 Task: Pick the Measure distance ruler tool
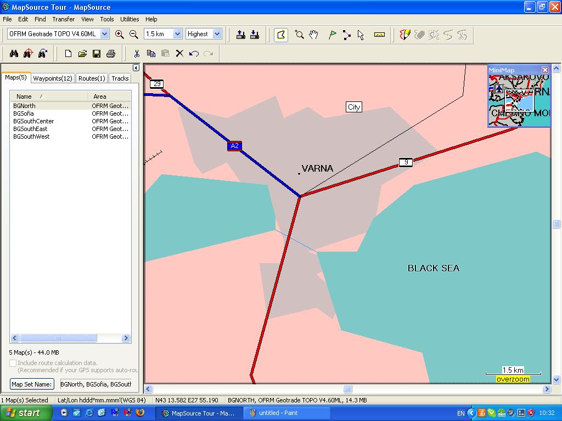click(x=379, y=35)
